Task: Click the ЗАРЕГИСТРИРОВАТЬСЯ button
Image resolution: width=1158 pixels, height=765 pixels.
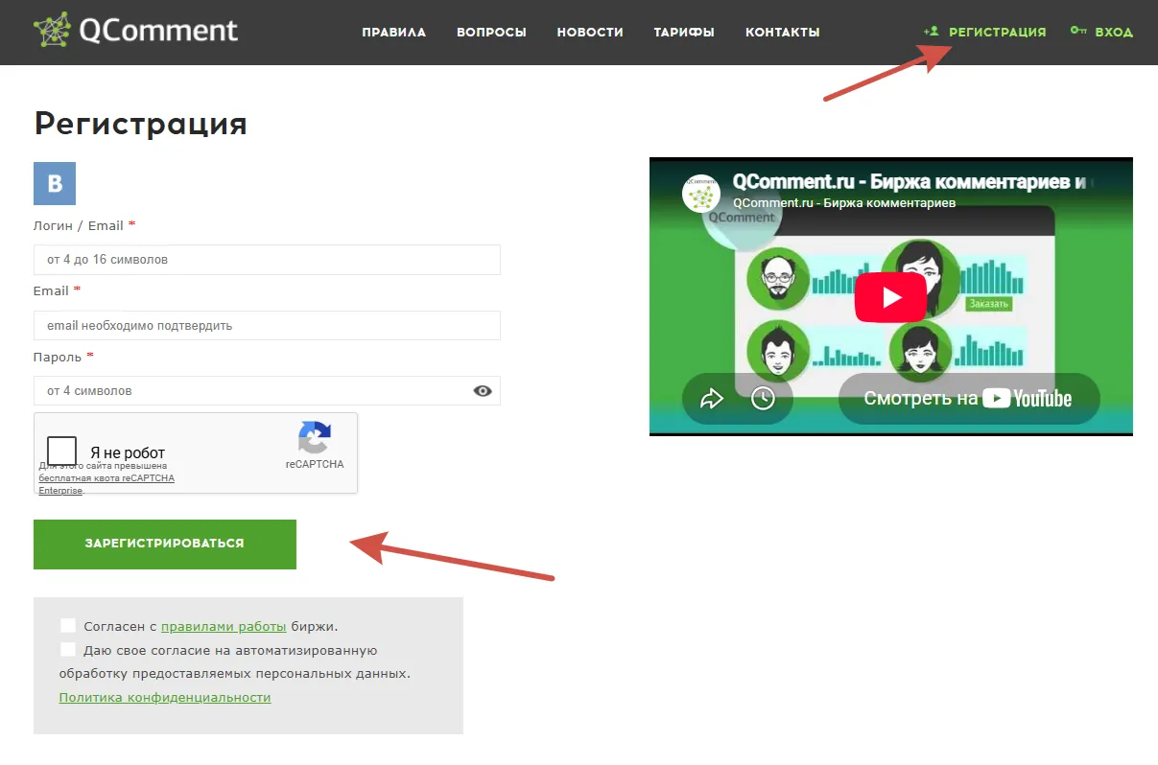Action: (x=165, y=545)
